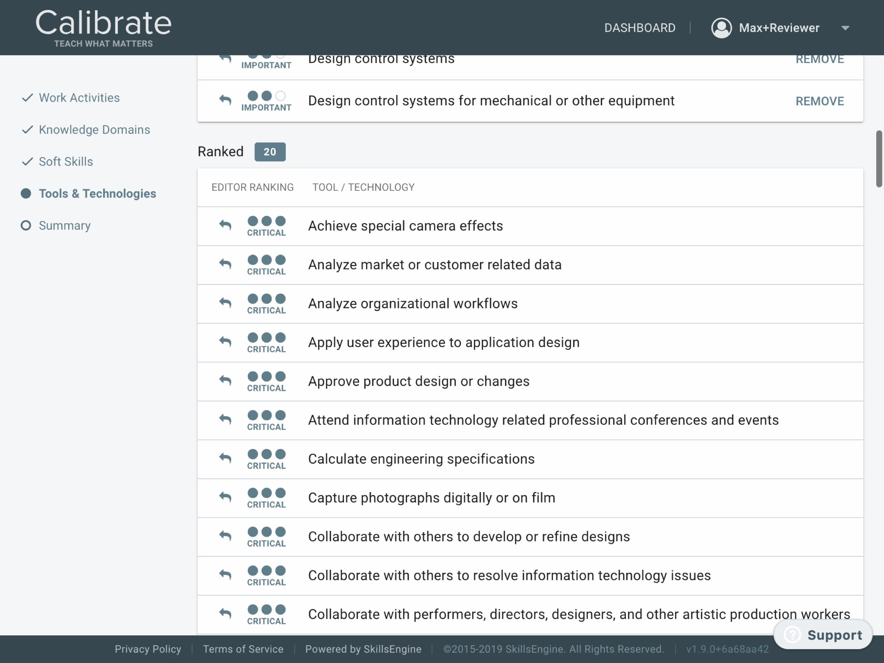The image size is (884, 663).
Task: Click the vertical page scrollbar thumb
Action: click(879, 159)
